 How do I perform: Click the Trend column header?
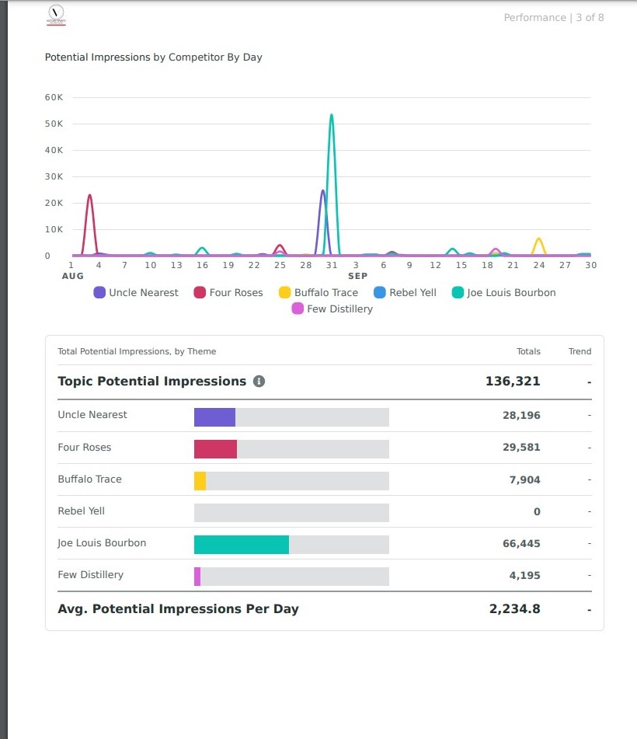click(x=580, y=351)
